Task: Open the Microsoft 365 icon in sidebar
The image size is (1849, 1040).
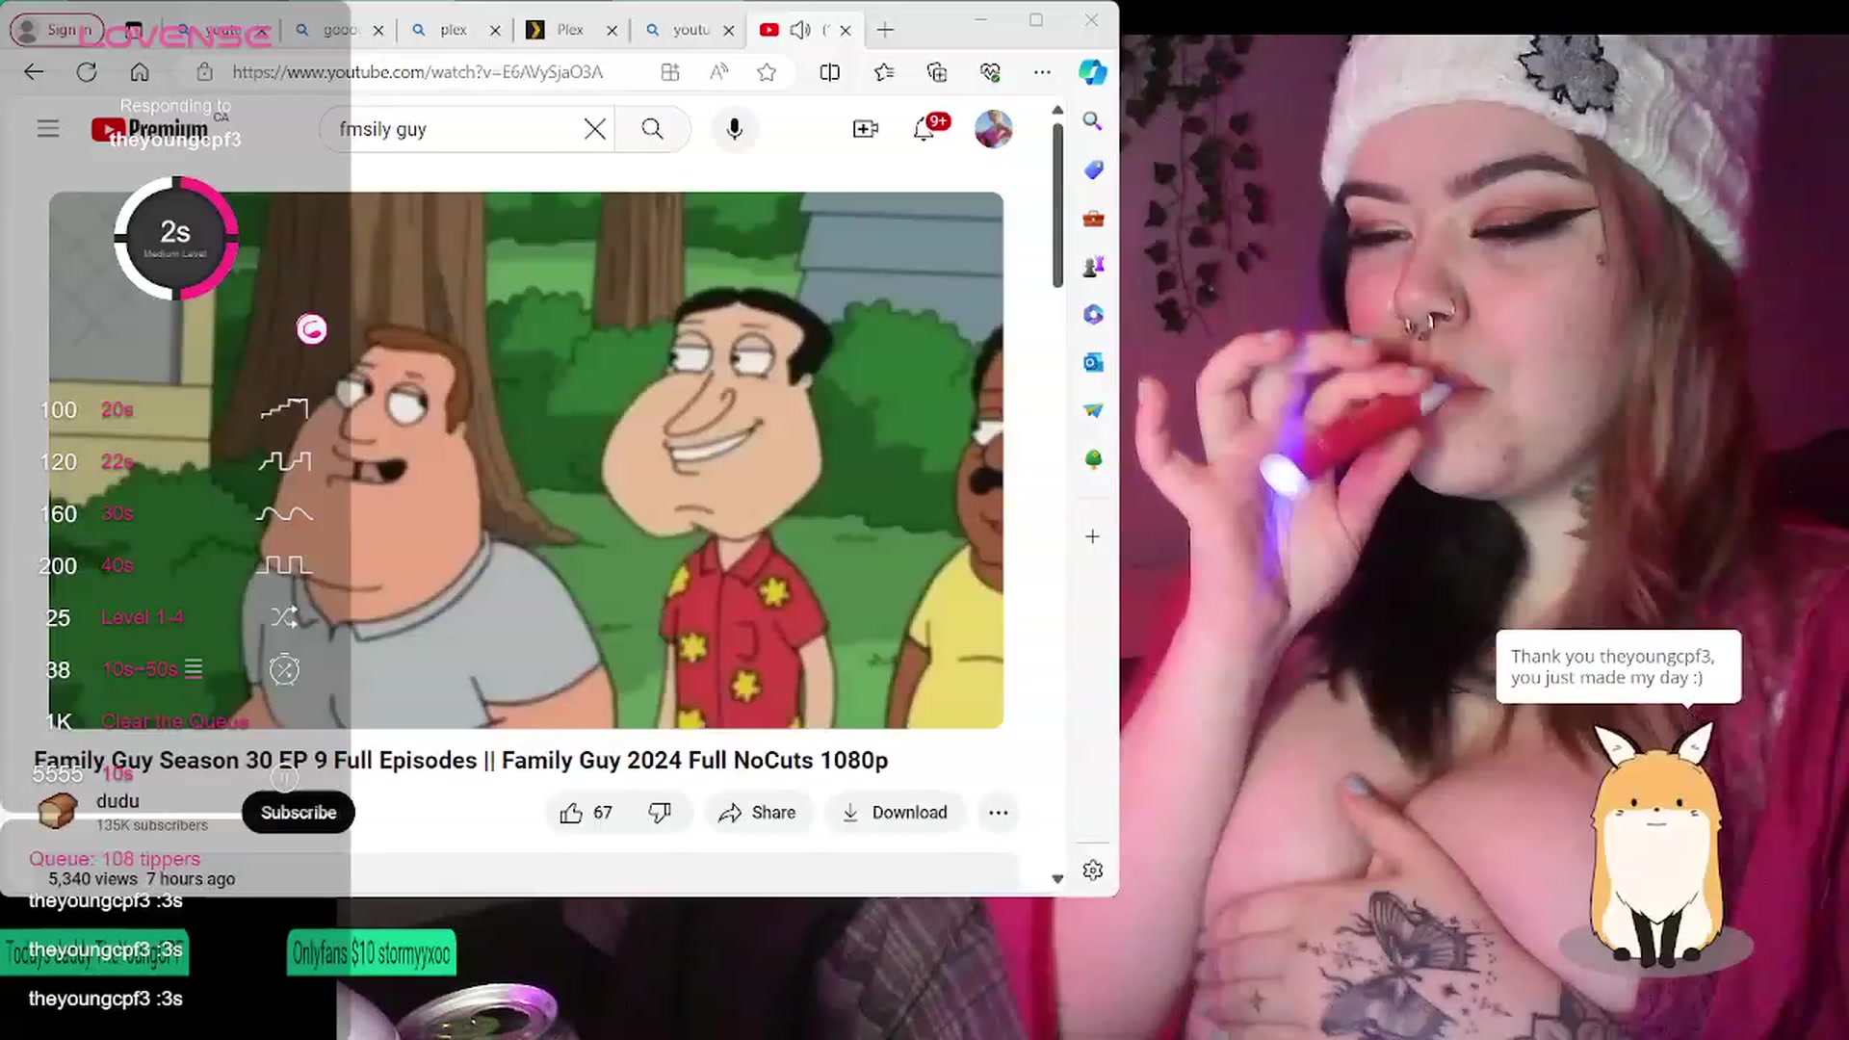Action: 1092,315
